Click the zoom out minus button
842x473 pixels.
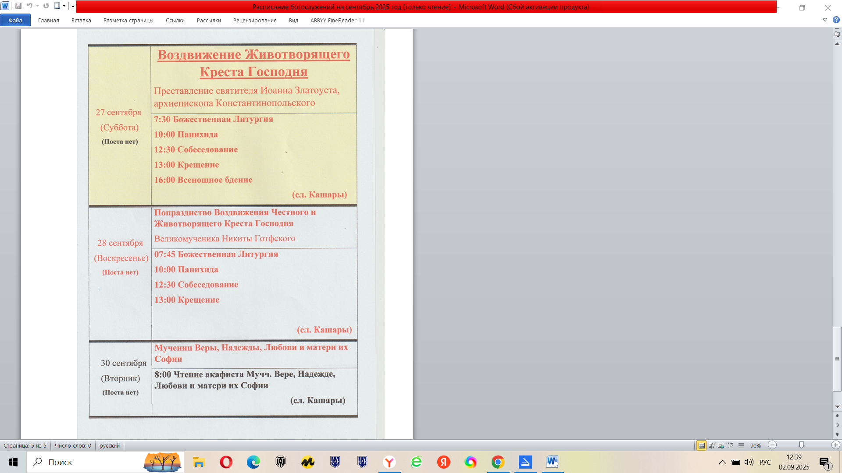(773, 445)
